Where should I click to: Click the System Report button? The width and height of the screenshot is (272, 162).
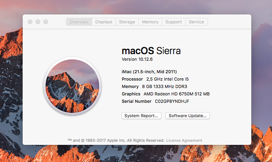click(x=141, y=116)
